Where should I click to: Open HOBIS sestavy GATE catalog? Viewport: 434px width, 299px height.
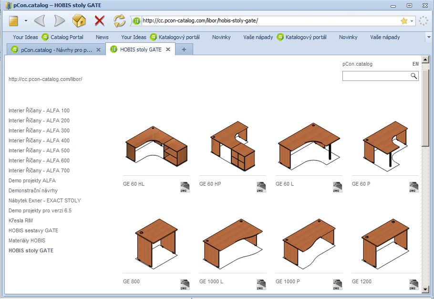(33, 230)
